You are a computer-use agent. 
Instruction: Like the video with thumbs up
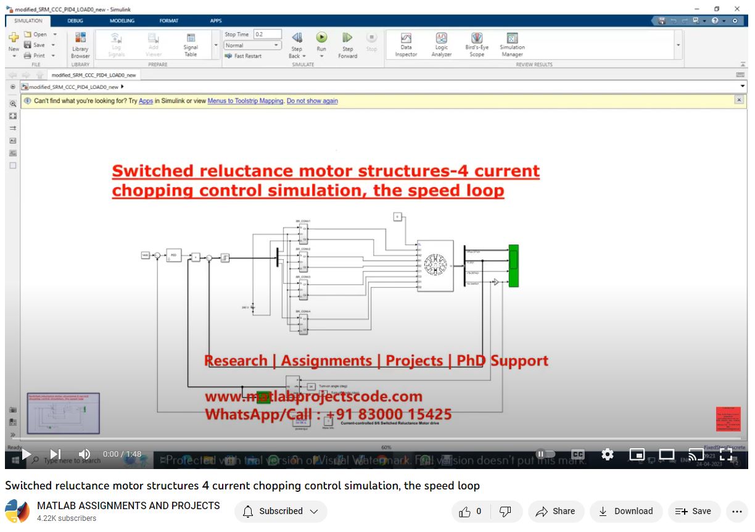coord(470,511)
